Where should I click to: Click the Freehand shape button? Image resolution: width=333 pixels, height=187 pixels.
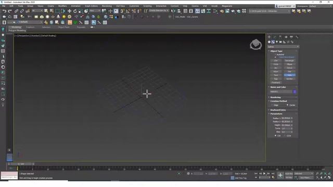point(276,83)
